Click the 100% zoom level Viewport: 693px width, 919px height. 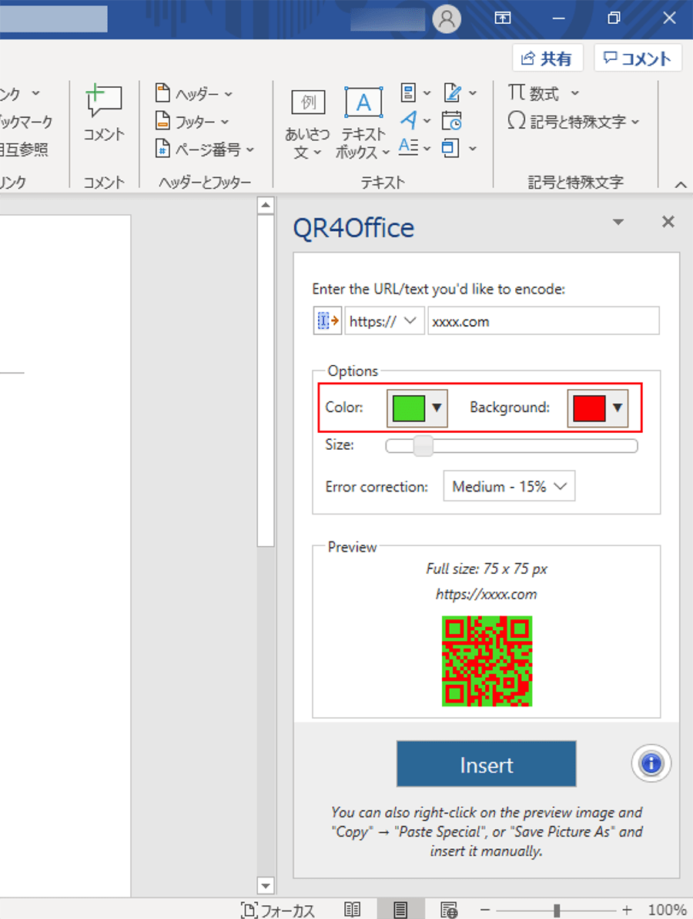point(667,910)
